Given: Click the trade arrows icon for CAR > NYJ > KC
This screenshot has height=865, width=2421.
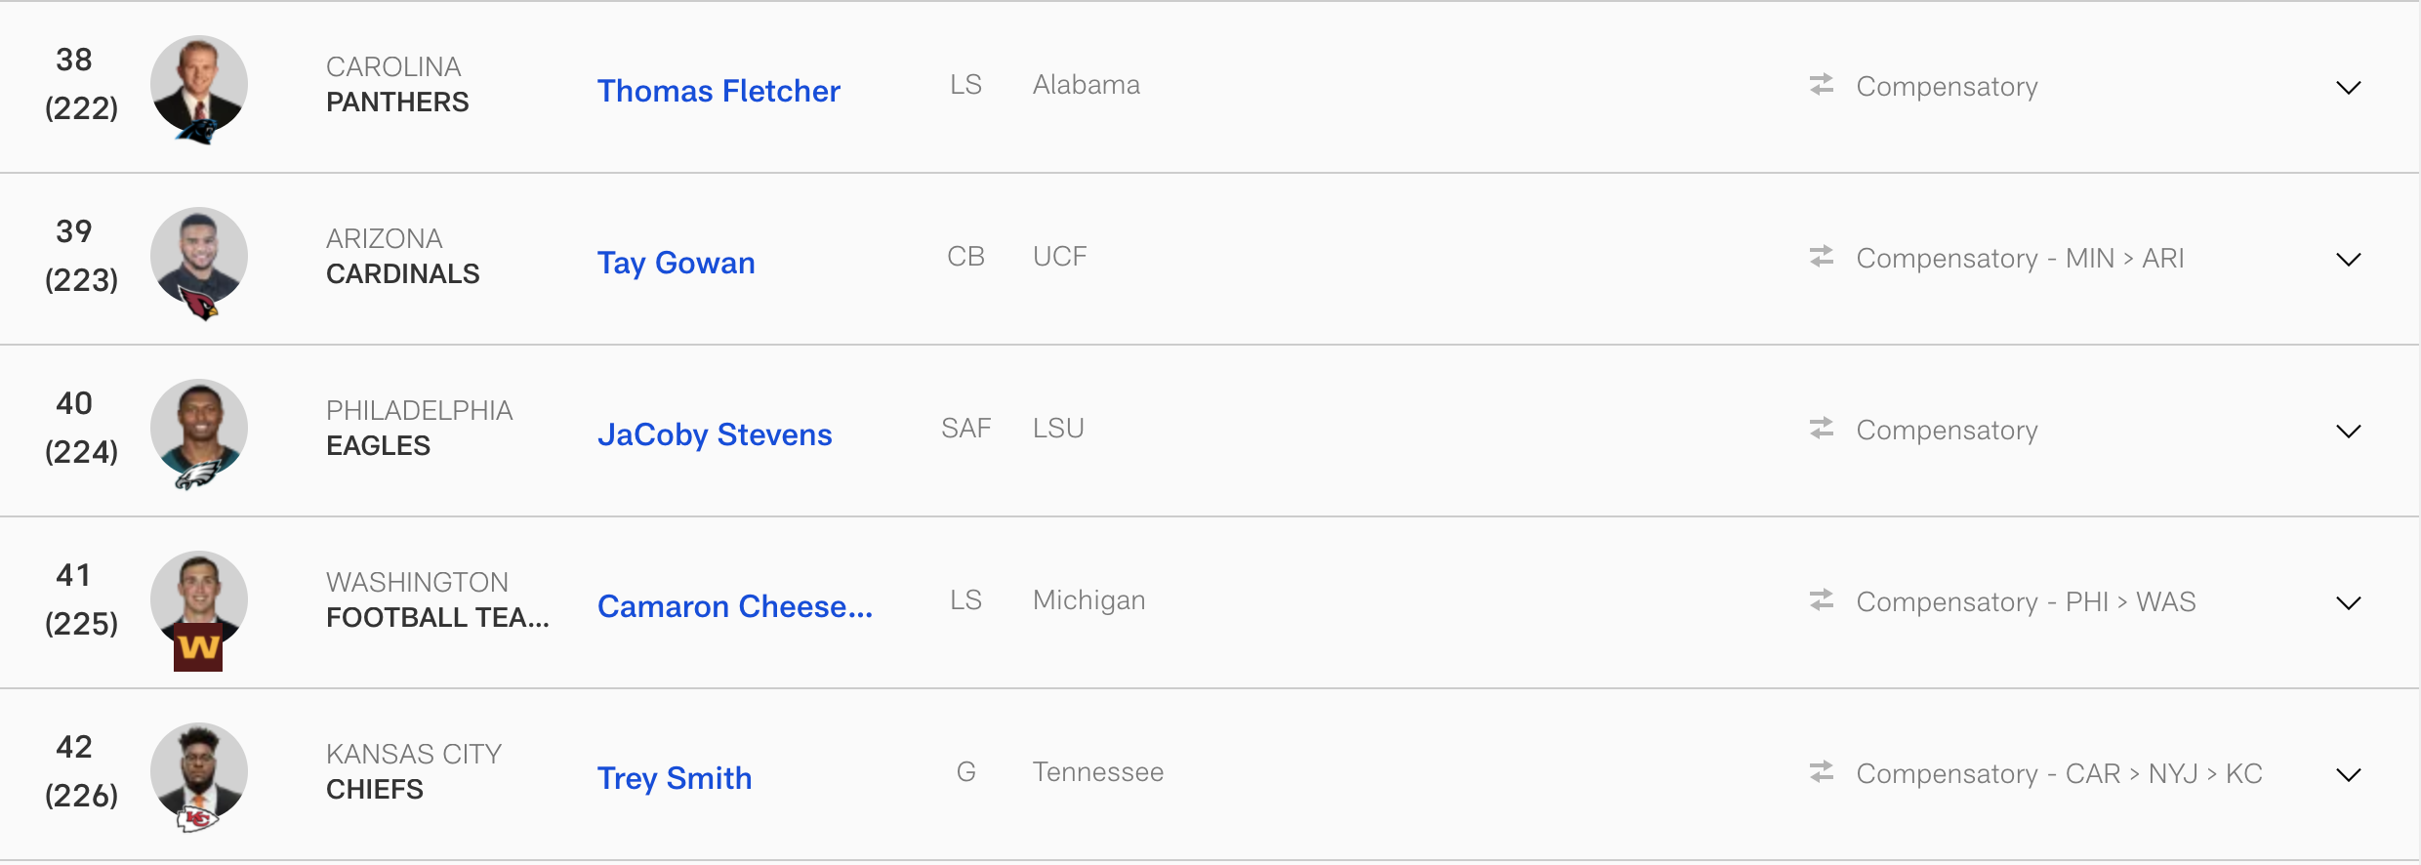Looking at the screenshot, I should pos(1822,772).
